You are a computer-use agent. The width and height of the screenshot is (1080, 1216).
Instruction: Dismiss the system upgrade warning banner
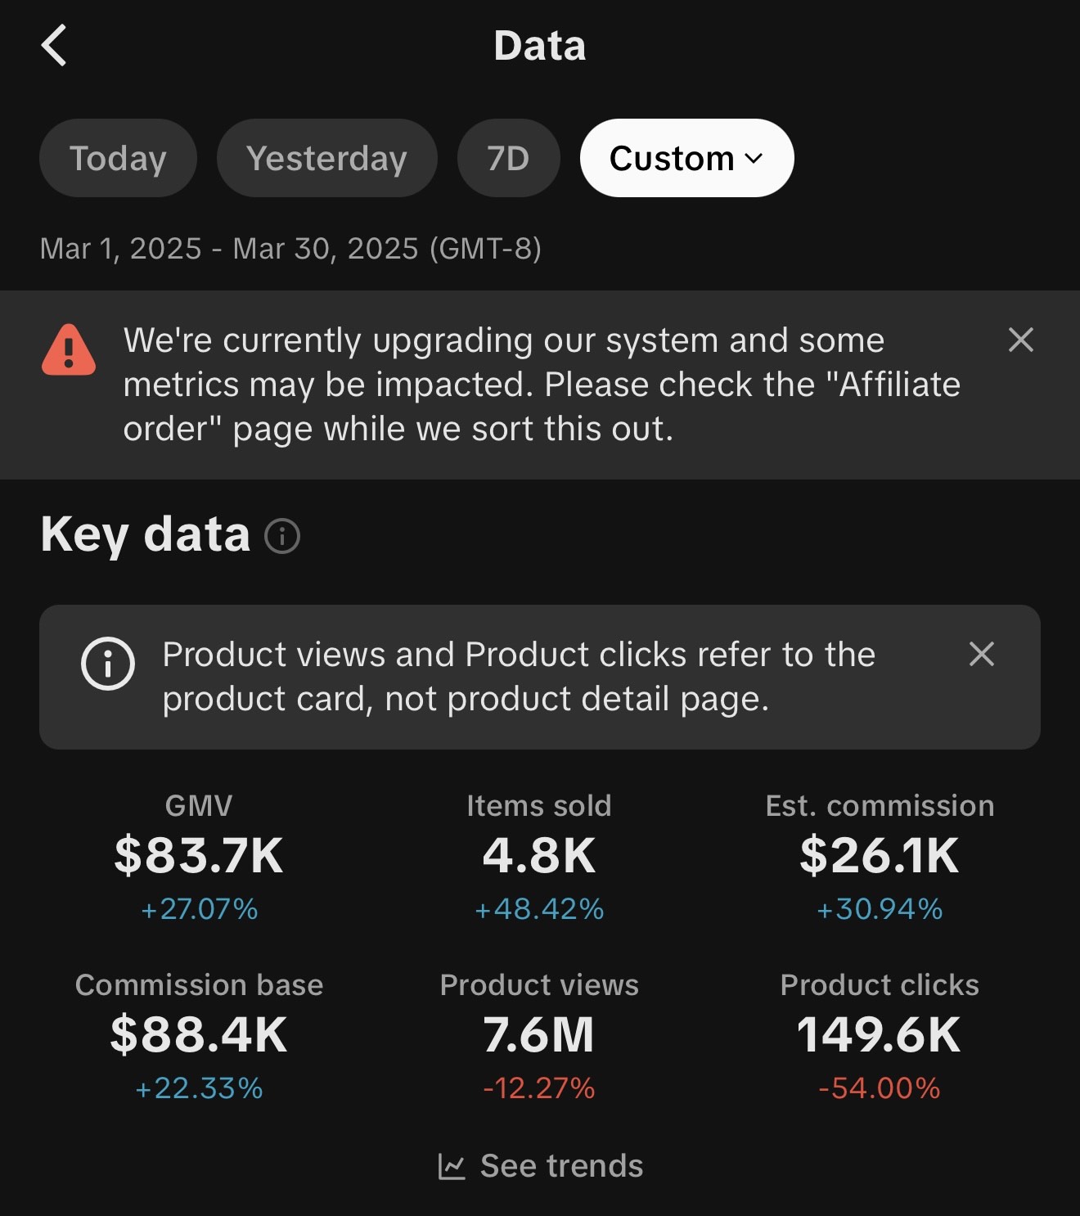pyautogui.click(x=1020, y=340)
